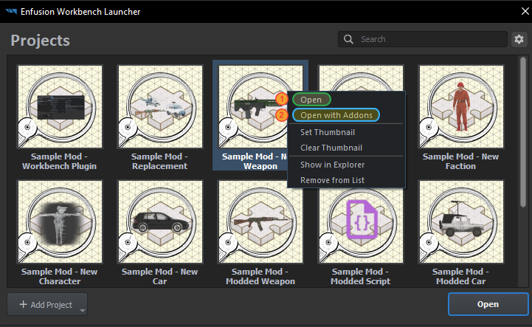Viewport: 532px width, 327px height.
Task: Click the "Sample Mod - New Car" label
Action: pyautogui.click(x=160, y=276)
